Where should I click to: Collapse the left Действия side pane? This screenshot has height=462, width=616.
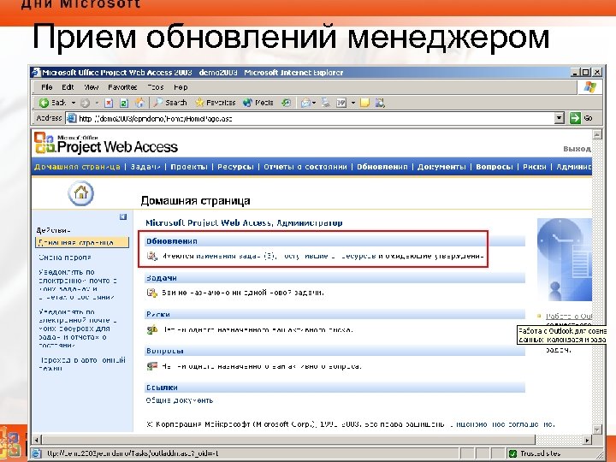coord(123,216)
